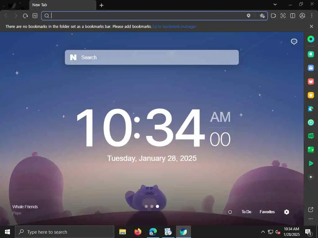Open the red shield sidebar app

(311, 82)
